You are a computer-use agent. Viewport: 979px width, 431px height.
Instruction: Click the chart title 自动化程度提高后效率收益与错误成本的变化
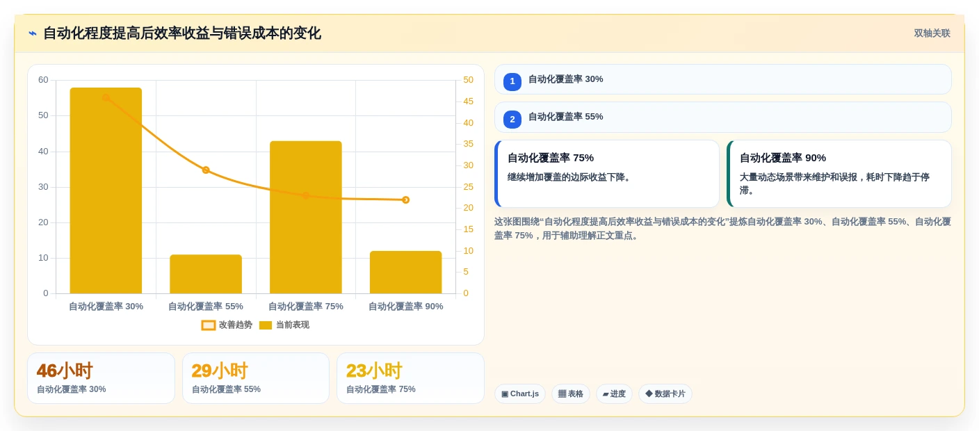point(182,33)
